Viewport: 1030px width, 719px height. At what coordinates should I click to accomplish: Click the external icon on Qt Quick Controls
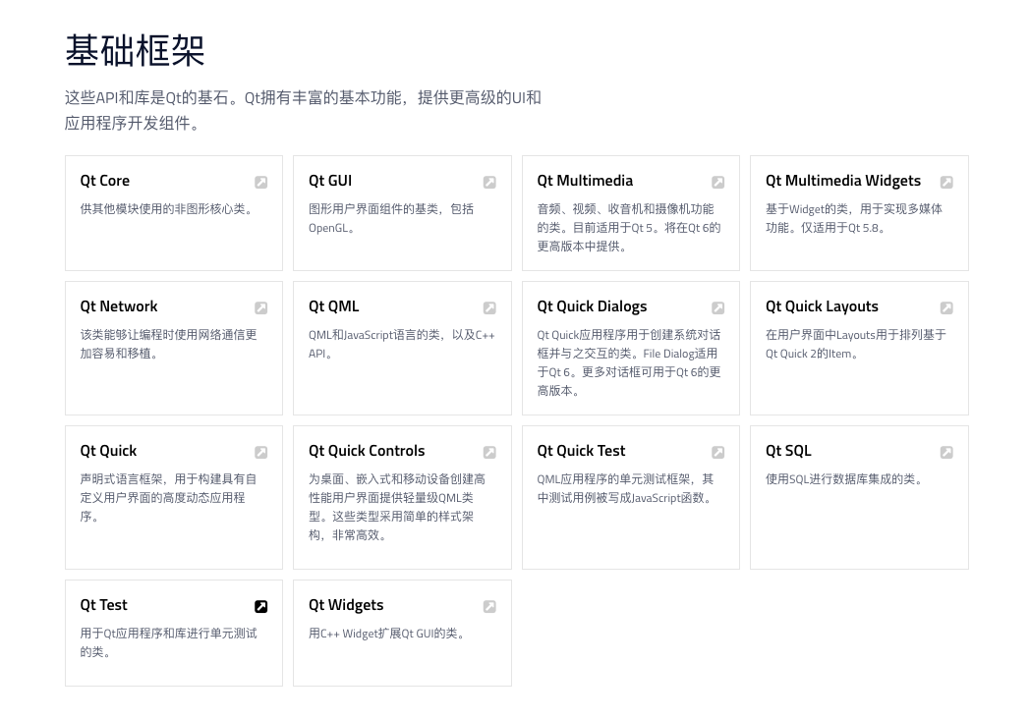(489, 452)
